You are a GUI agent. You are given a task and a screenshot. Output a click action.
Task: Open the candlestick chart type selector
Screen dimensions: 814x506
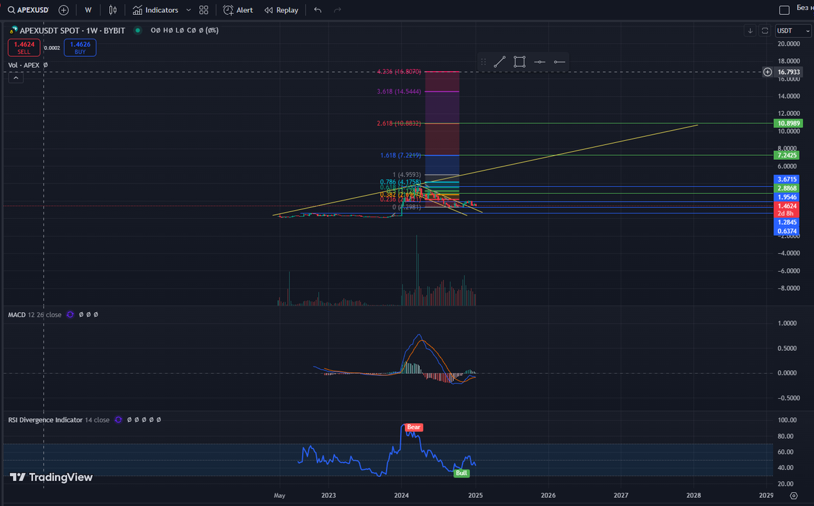click(113, 10)
